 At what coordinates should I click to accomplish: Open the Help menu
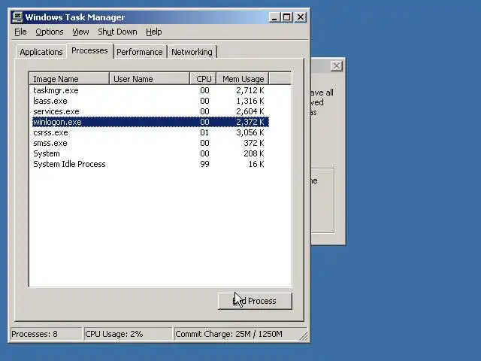tap(153, 32)
